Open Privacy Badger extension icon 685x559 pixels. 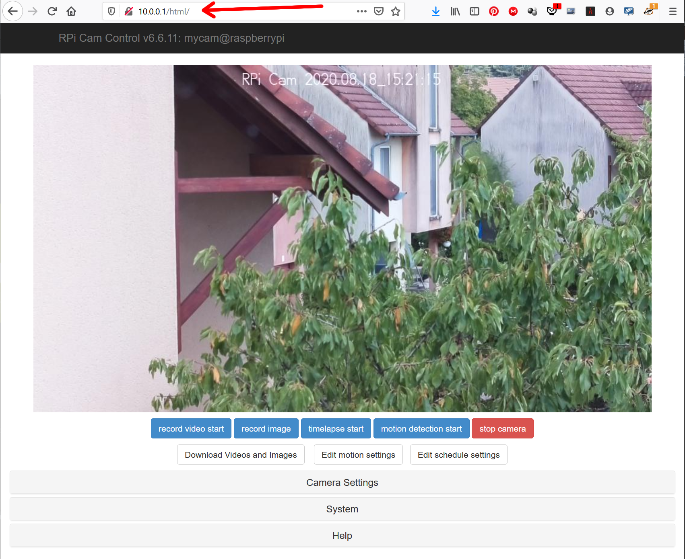(x=649, y=10)
